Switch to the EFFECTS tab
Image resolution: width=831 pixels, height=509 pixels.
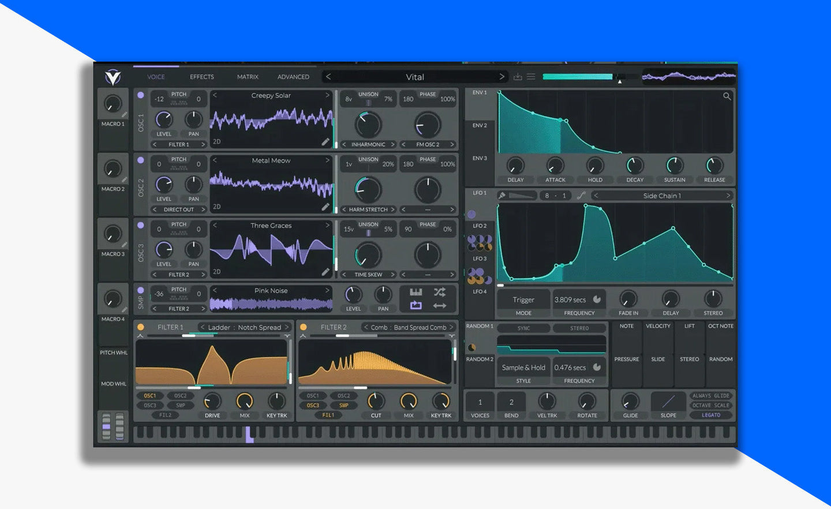pos(202,77)
